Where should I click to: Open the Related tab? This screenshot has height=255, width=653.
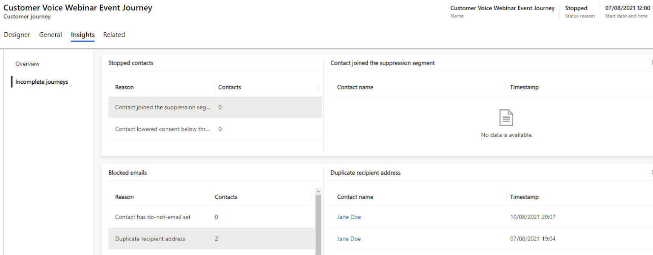(114, 35)
